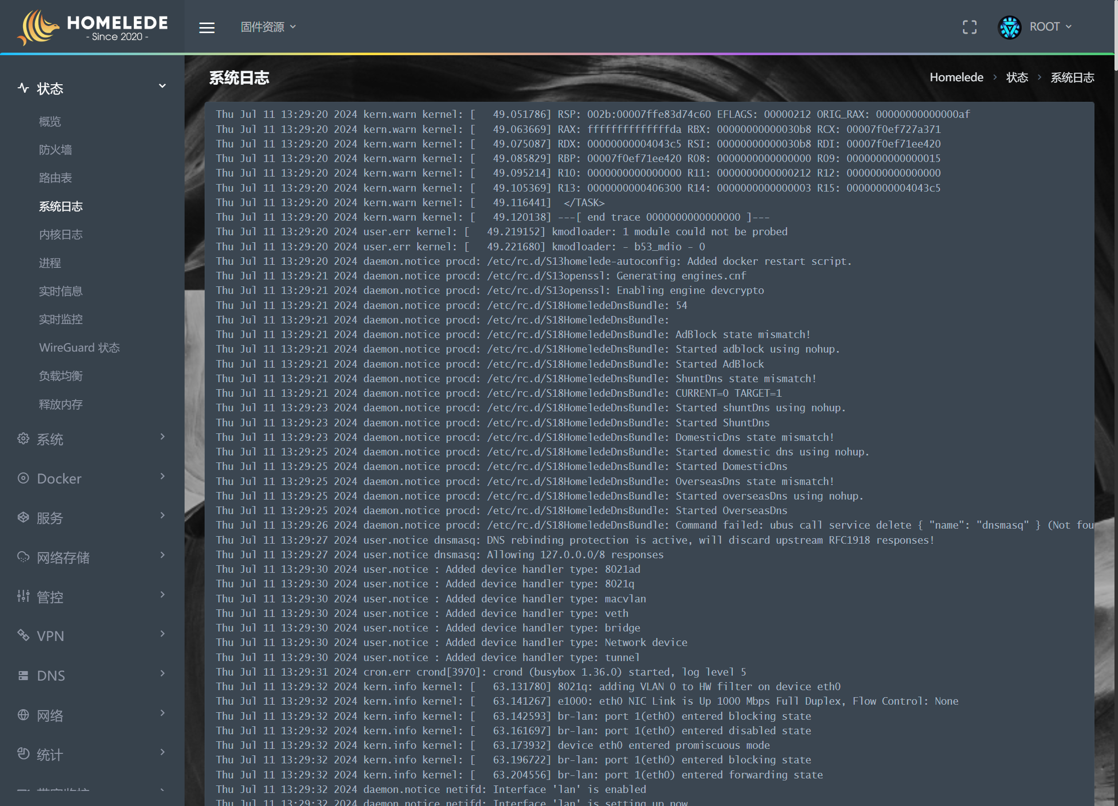Click the Docker circle icon
The height and width of the screenshot is (806, 1118).
click(x=23, y=478)
